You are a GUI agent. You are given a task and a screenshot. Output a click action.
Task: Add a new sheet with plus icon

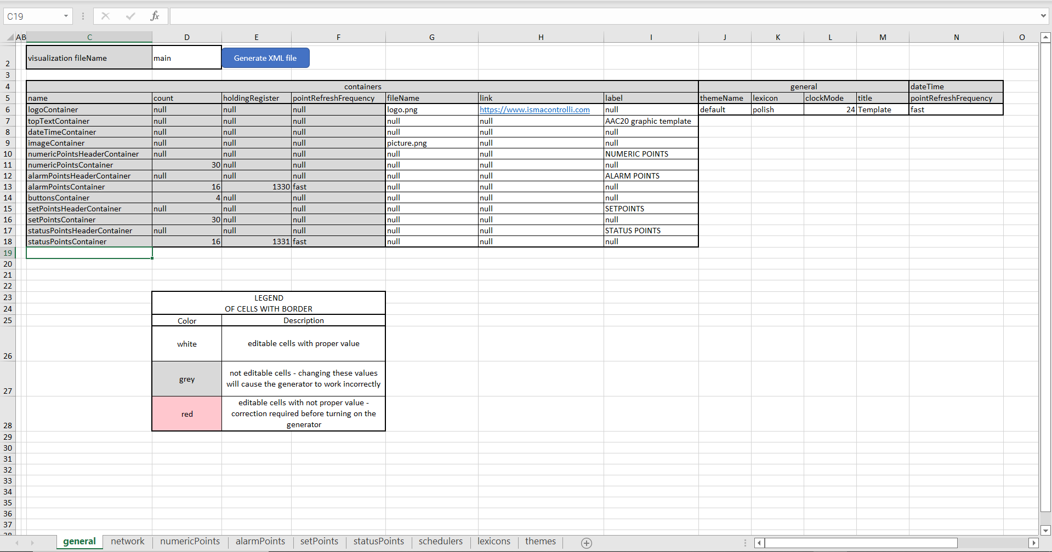[x=586, y=543]
